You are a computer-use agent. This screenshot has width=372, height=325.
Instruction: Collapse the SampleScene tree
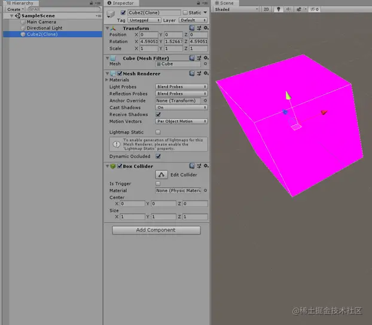pos(11,16)
